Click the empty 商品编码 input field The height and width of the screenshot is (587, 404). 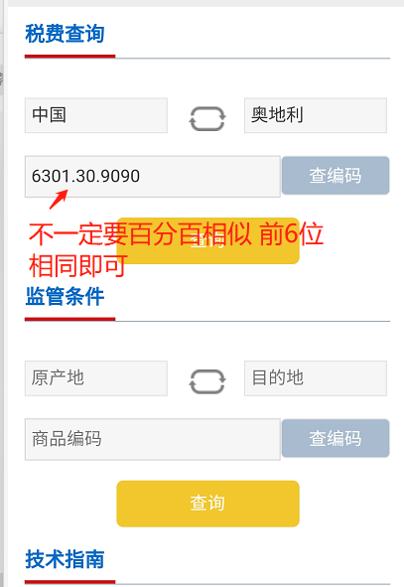(153, 439)
